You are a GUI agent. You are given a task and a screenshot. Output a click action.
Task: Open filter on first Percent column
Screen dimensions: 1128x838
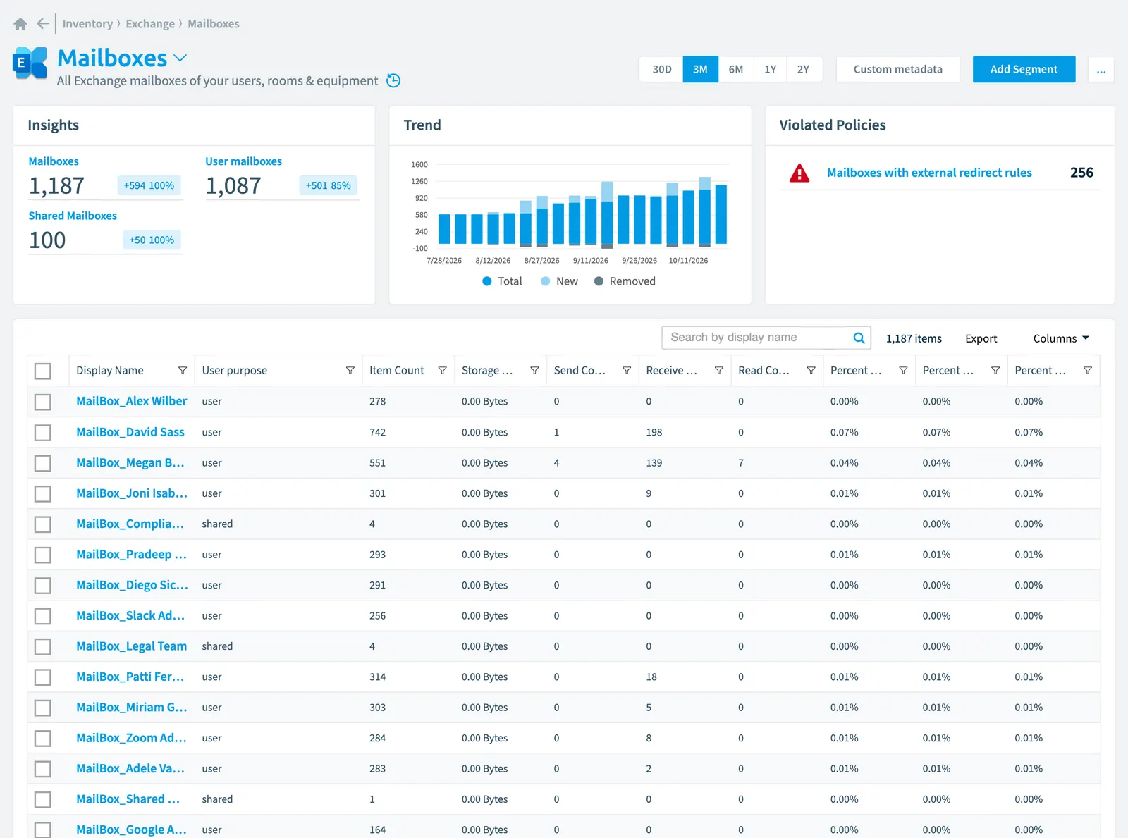pyautogui.click(x=903, y=371)
